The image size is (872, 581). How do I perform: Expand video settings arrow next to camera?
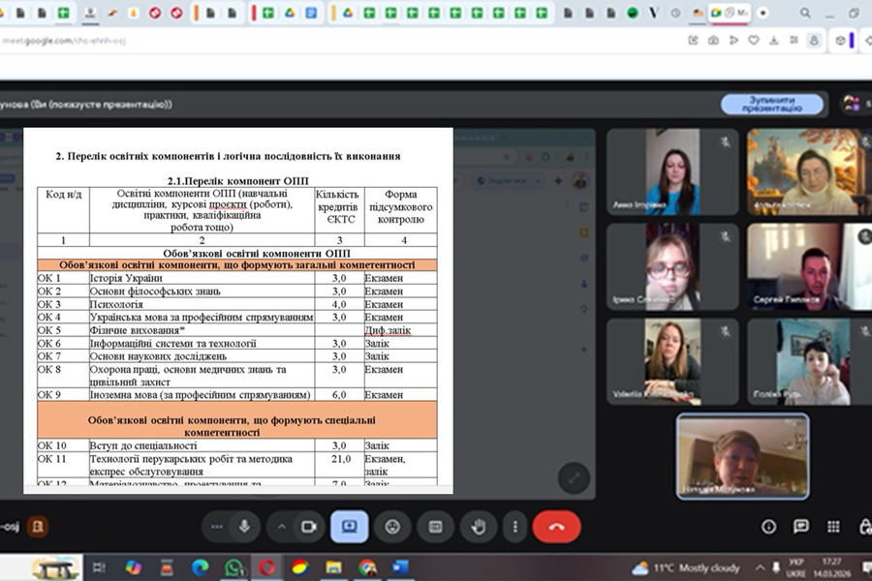click(282, 526)
